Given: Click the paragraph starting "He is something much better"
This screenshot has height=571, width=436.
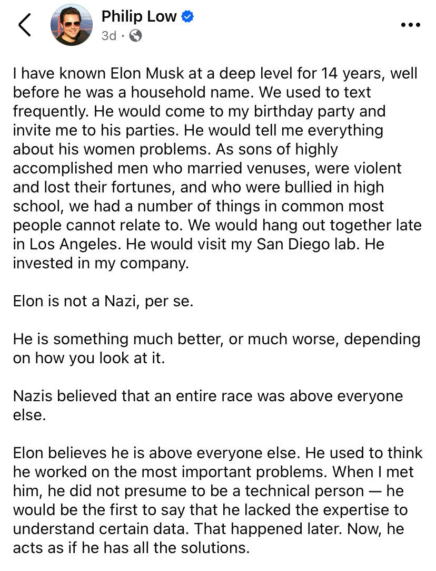Looking at the screenshot, I should (x=217, y=348).
